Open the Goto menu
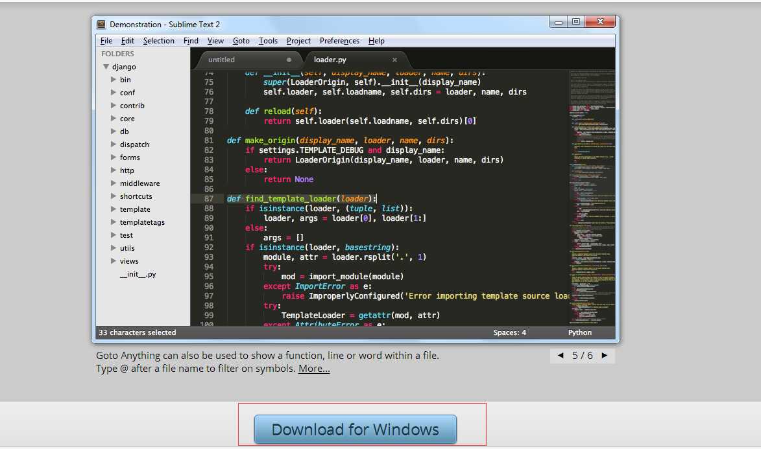The width and height of the screenshot is (761, 449). point(241,41)
